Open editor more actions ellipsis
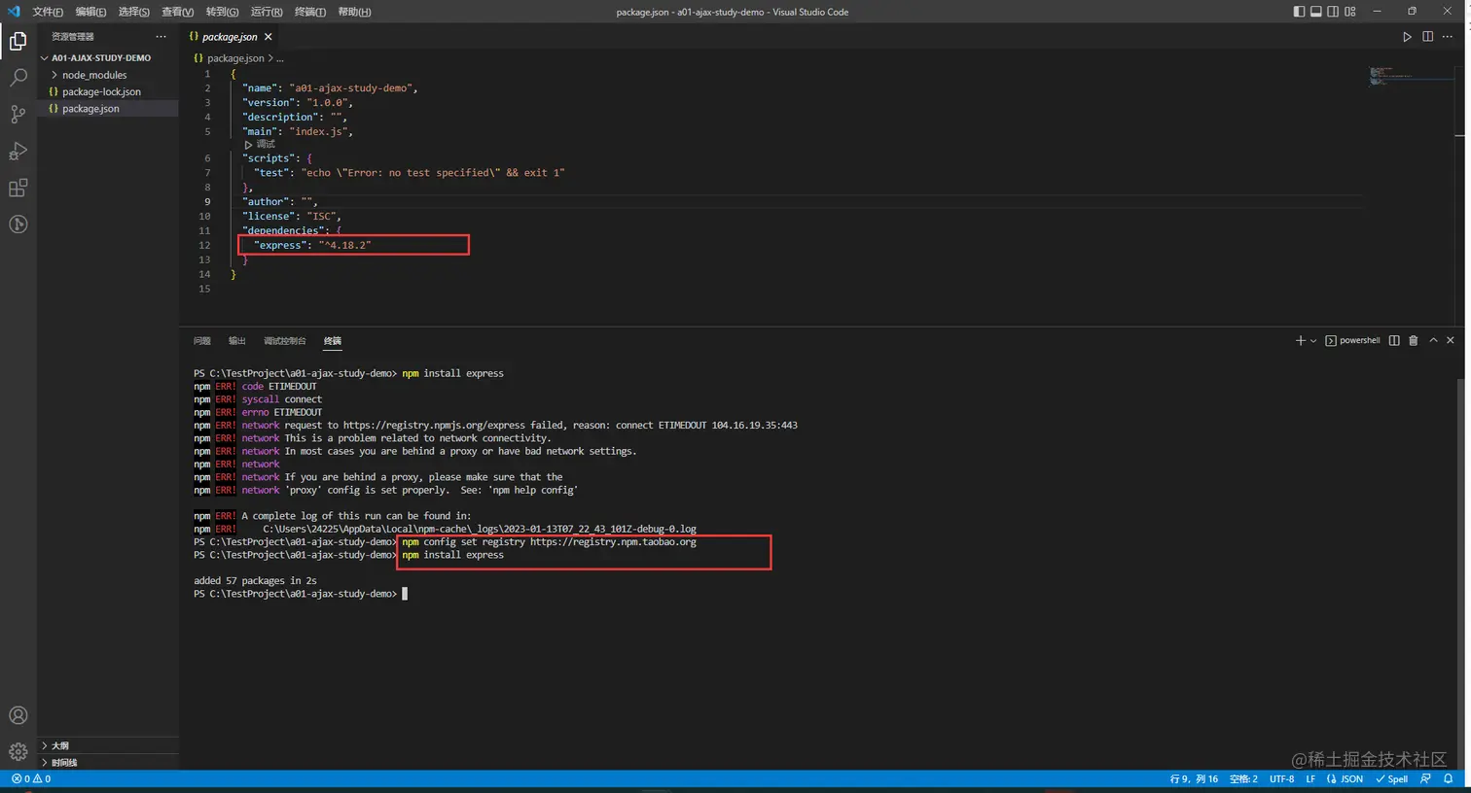 pyautogui.click(x=1448, y=37)
